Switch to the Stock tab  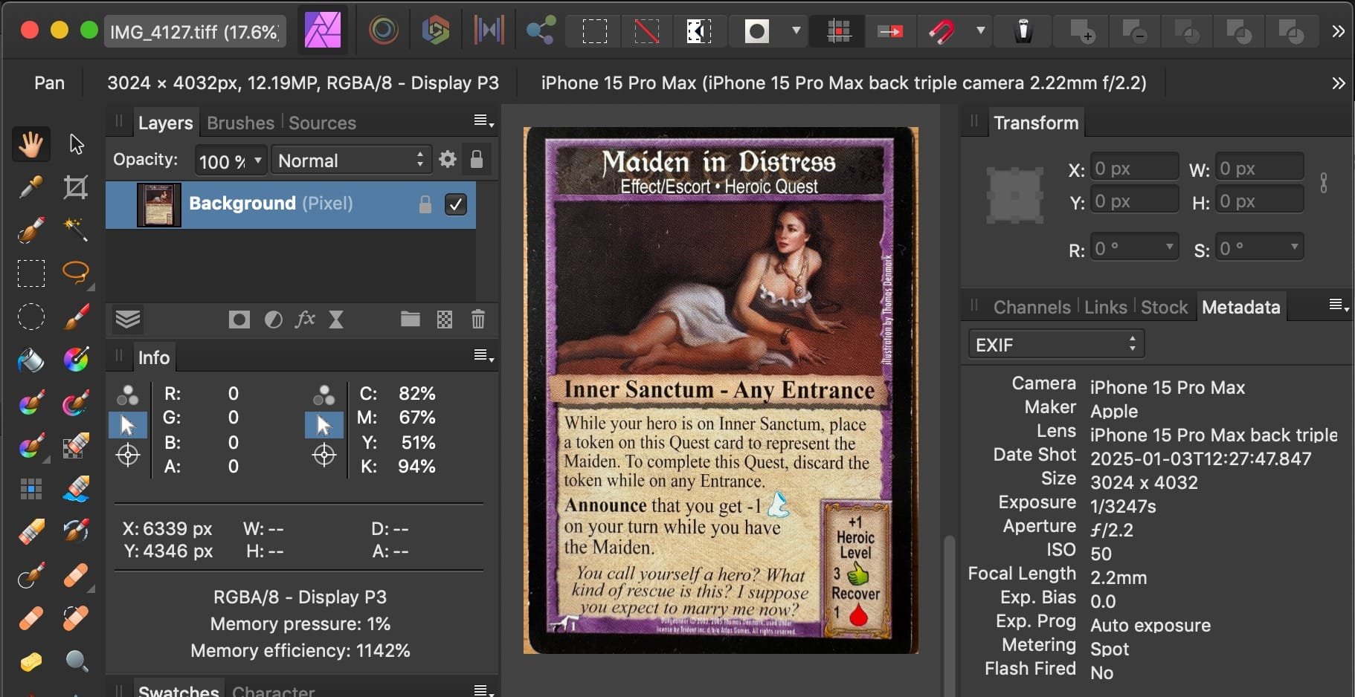pos(1164,307)
